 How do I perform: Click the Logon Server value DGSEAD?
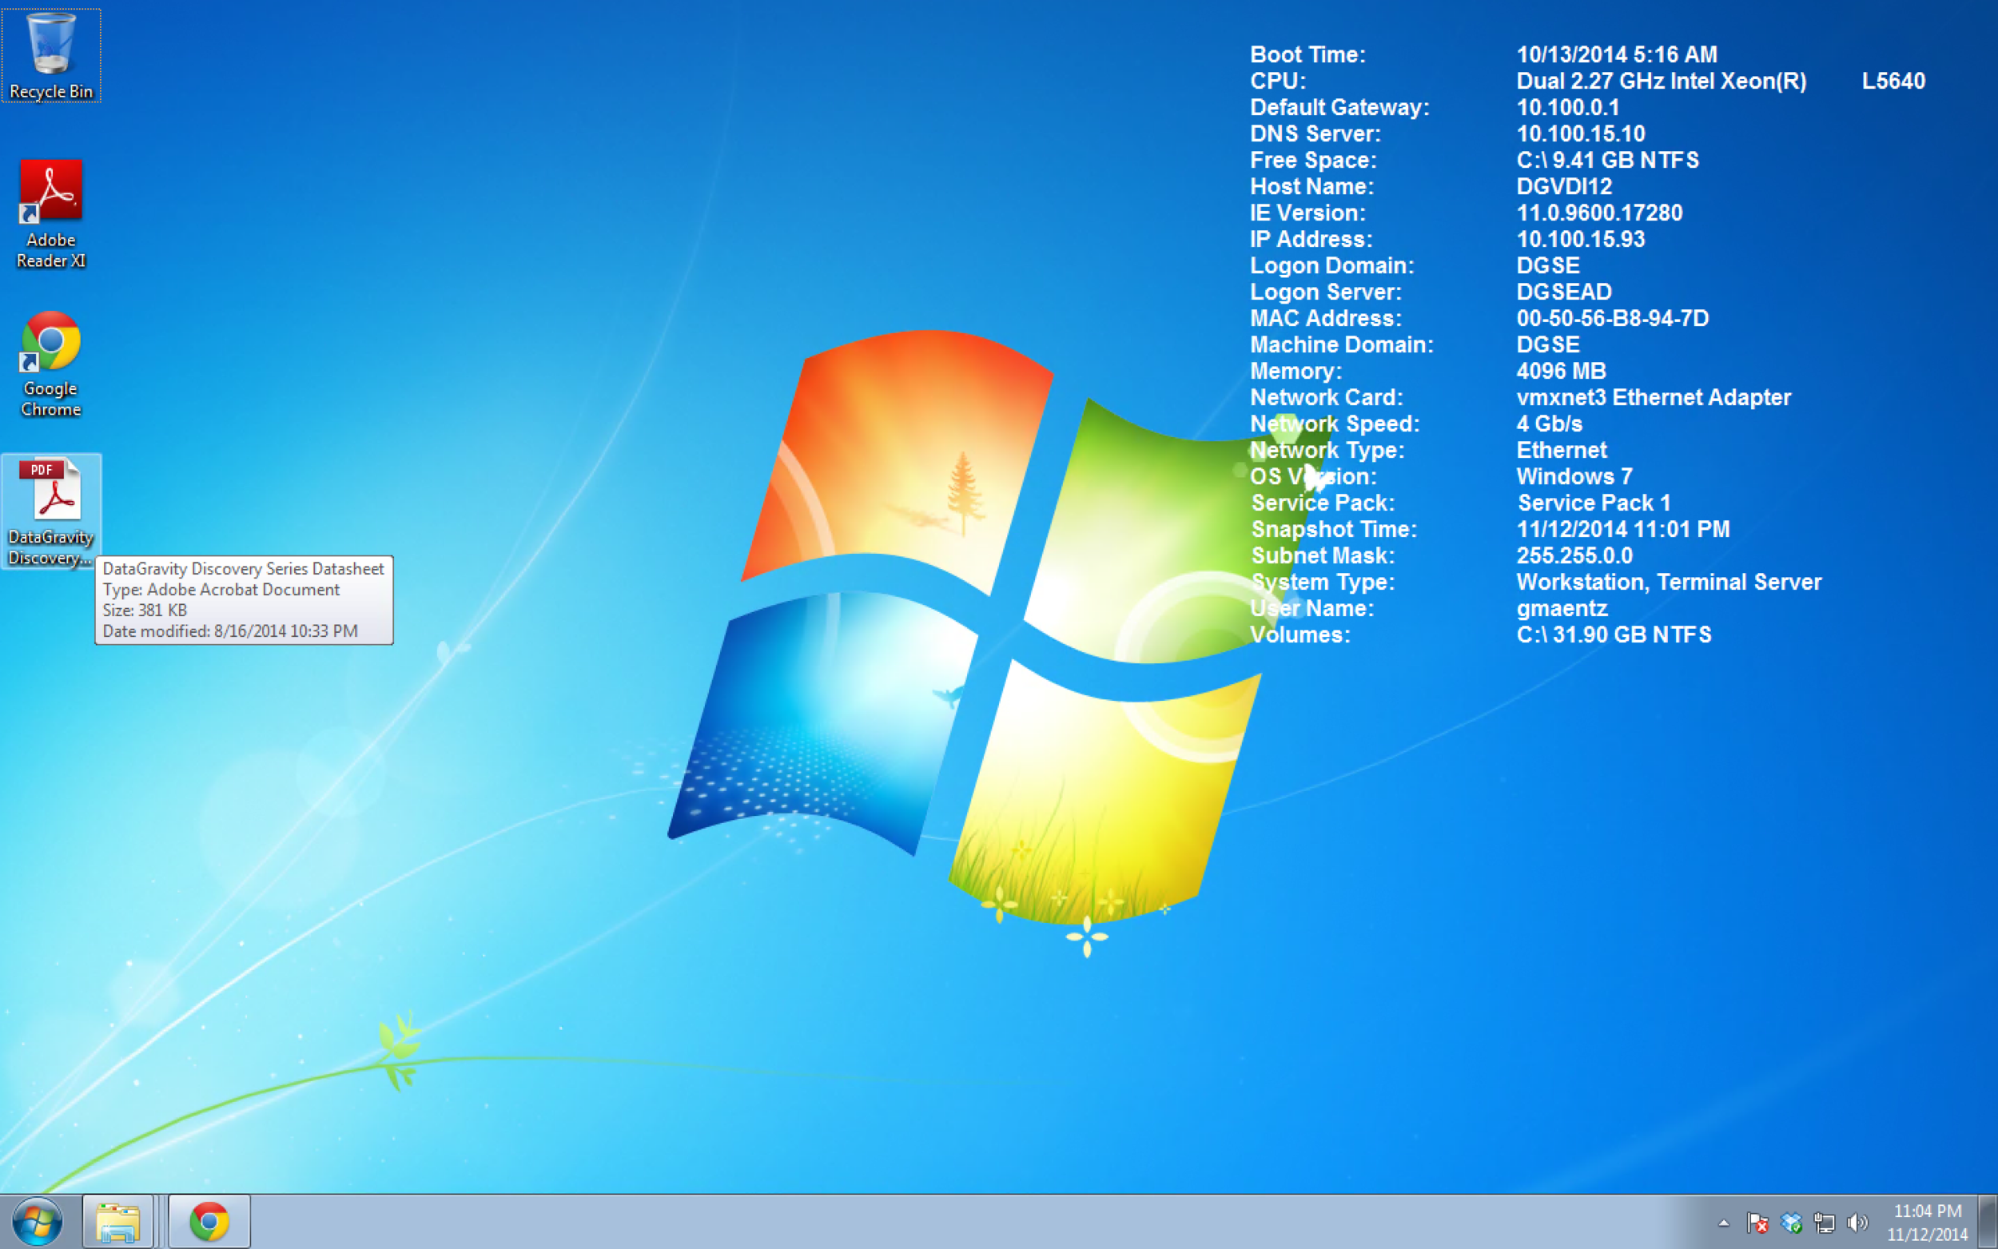pos(1563,292)
